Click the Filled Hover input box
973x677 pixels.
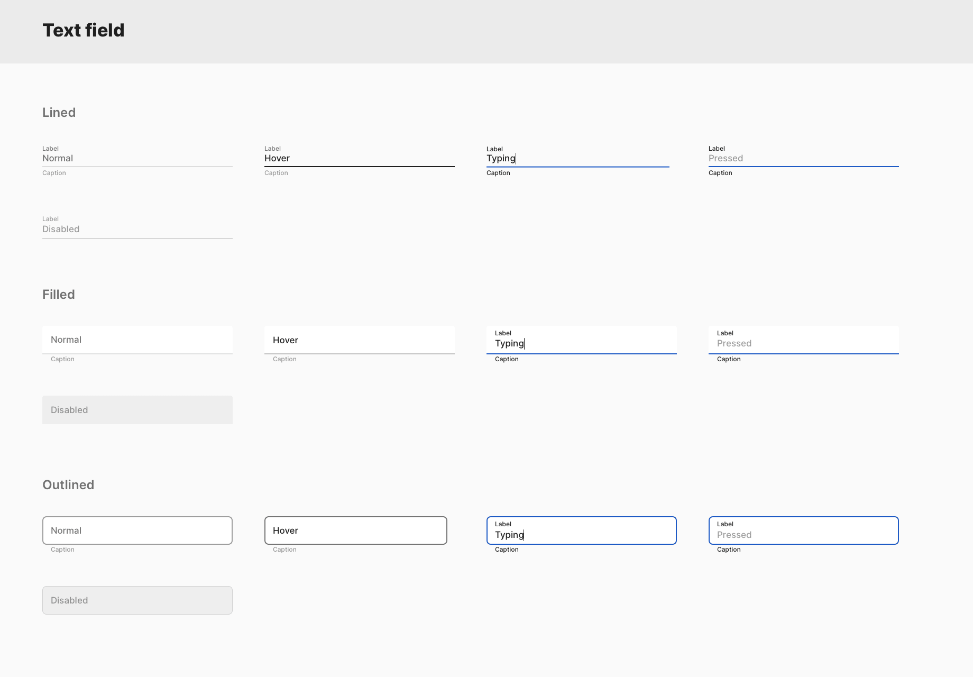pos(359,340)
